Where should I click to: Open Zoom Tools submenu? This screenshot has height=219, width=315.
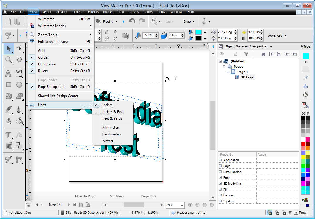pyautogui.click(x=61, y=35)
